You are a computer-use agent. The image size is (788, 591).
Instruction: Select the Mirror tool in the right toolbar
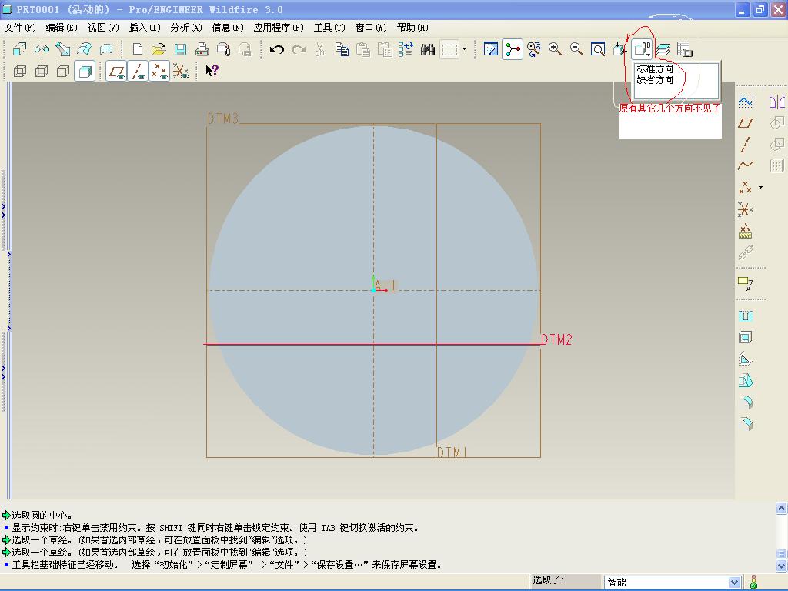coord(777,102)
